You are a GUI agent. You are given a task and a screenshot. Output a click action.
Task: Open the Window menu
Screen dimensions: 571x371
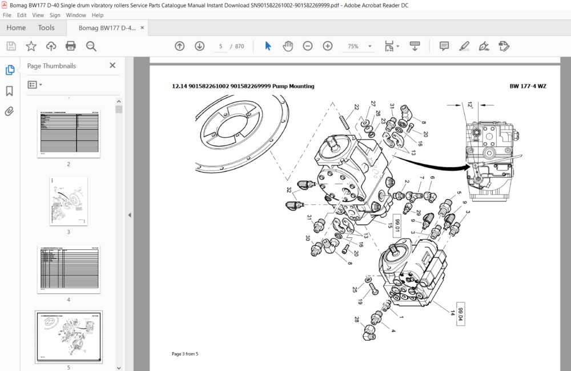76,15
